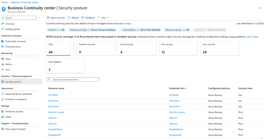Collapse the sidebar with double chevron
This screenshot has height=139, width=264.
coord(39,18)
